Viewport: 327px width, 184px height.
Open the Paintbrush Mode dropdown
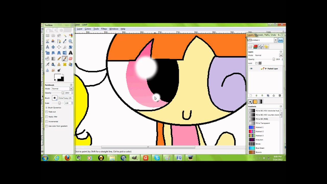62,89
